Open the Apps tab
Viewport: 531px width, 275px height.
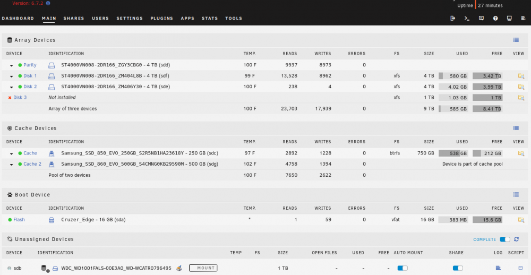click(187, 18)
